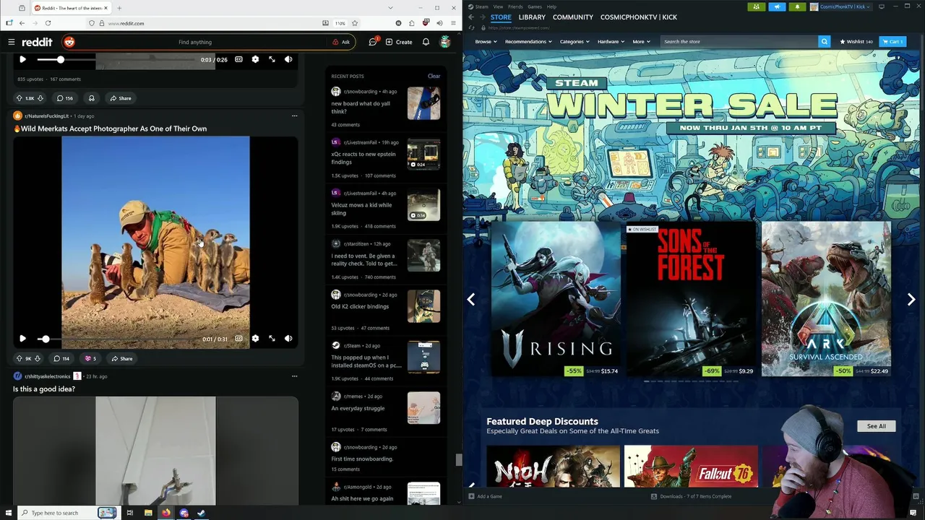Clear the Recent Posts list
This screenshot has height=520, width=925.
point(434,76)
